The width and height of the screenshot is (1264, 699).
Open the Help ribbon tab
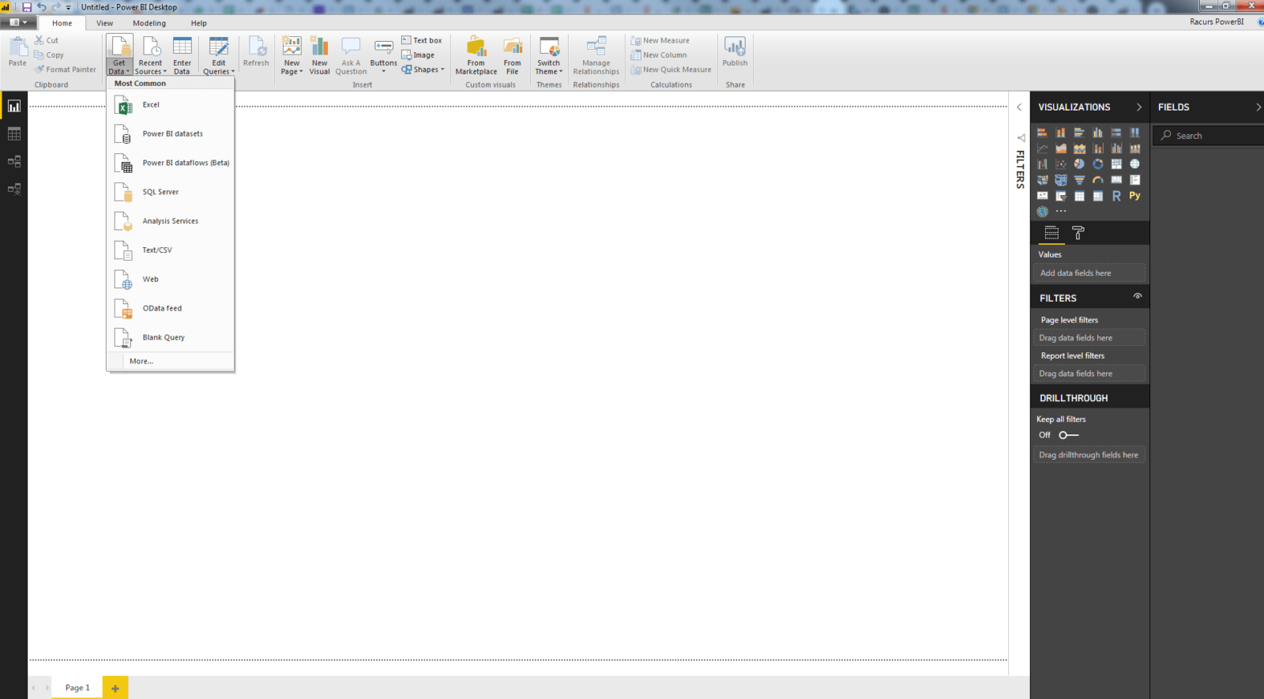pyautogui.click(x=198, y=23)
